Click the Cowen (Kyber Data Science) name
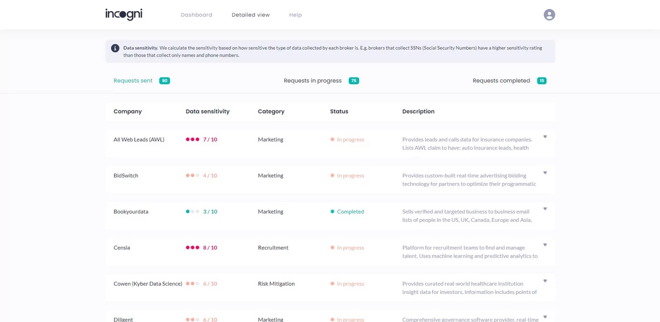Viewport: 660px width, 322px height. [x=147, y=284]
